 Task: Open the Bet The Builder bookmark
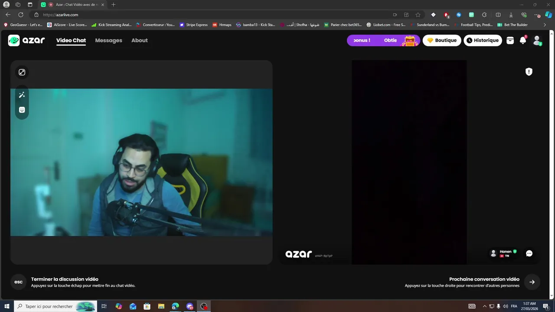pos(513,25)
